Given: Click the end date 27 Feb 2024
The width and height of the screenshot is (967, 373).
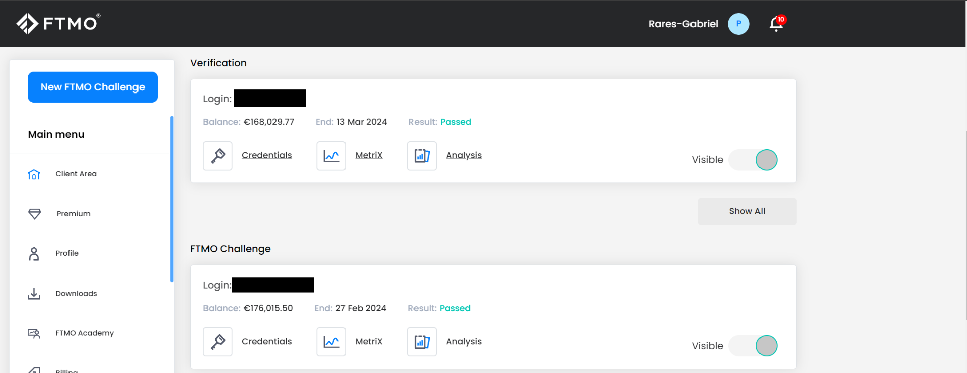Looking at the screenshot, I should point(361,308).
